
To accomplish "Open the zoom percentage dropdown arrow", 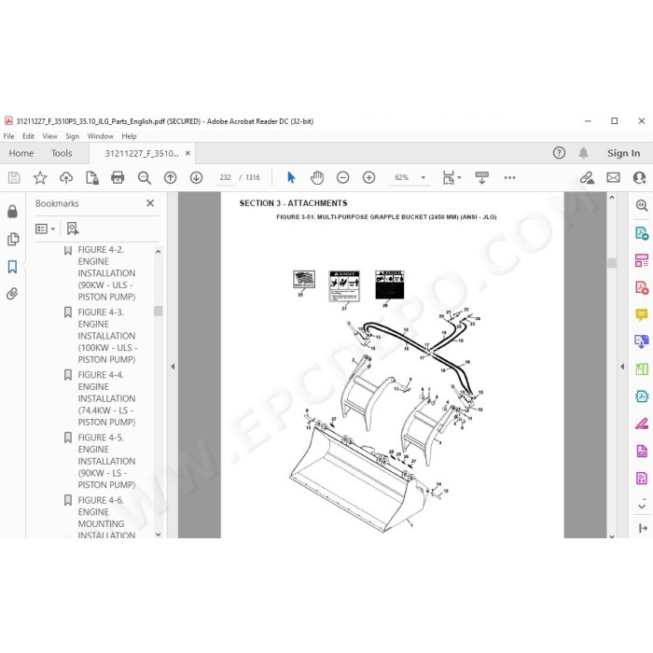I will point(424,178).
